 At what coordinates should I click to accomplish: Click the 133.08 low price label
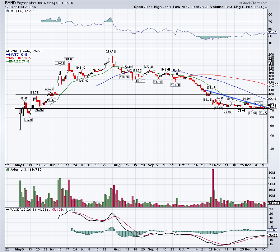pos(175,85)
